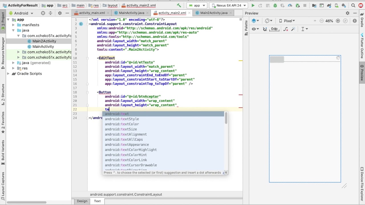This screenshot has width=365, height=205.
Task: Open Project Structure from toolbar icon
Action: pyautogui.click(x=314, y=5)
